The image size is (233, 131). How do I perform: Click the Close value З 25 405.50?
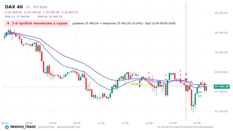point(70,12)
